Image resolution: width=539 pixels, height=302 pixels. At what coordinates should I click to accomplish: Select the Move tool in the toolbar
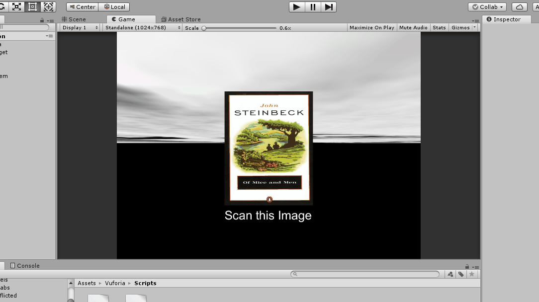(x=1, y=6)
